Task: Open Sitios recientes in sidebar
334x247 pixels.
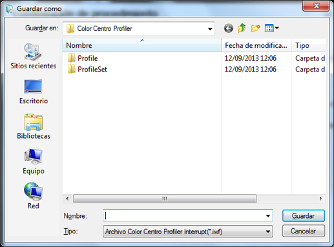Action: pyautogui.click(x=33, y=56)
